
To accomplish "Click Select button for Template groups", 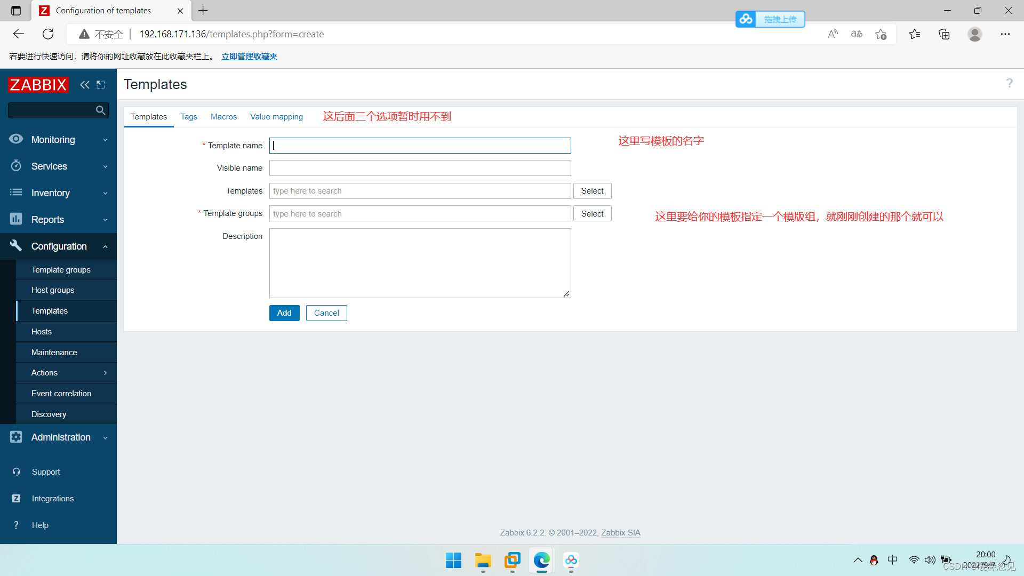I will 591,213.
